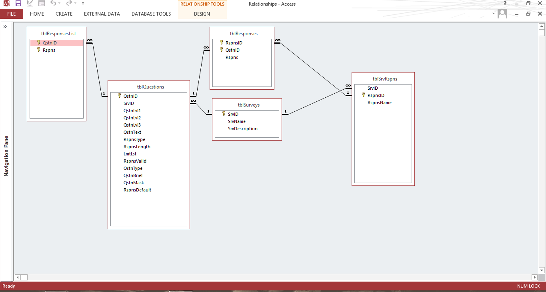Click the Undo arrow icon
Screen dimensions: 546x292
pyautogui.click(x=53, y=4)
